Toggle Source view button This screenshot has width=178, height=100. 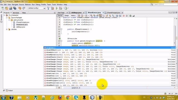(x=60, y=16)
